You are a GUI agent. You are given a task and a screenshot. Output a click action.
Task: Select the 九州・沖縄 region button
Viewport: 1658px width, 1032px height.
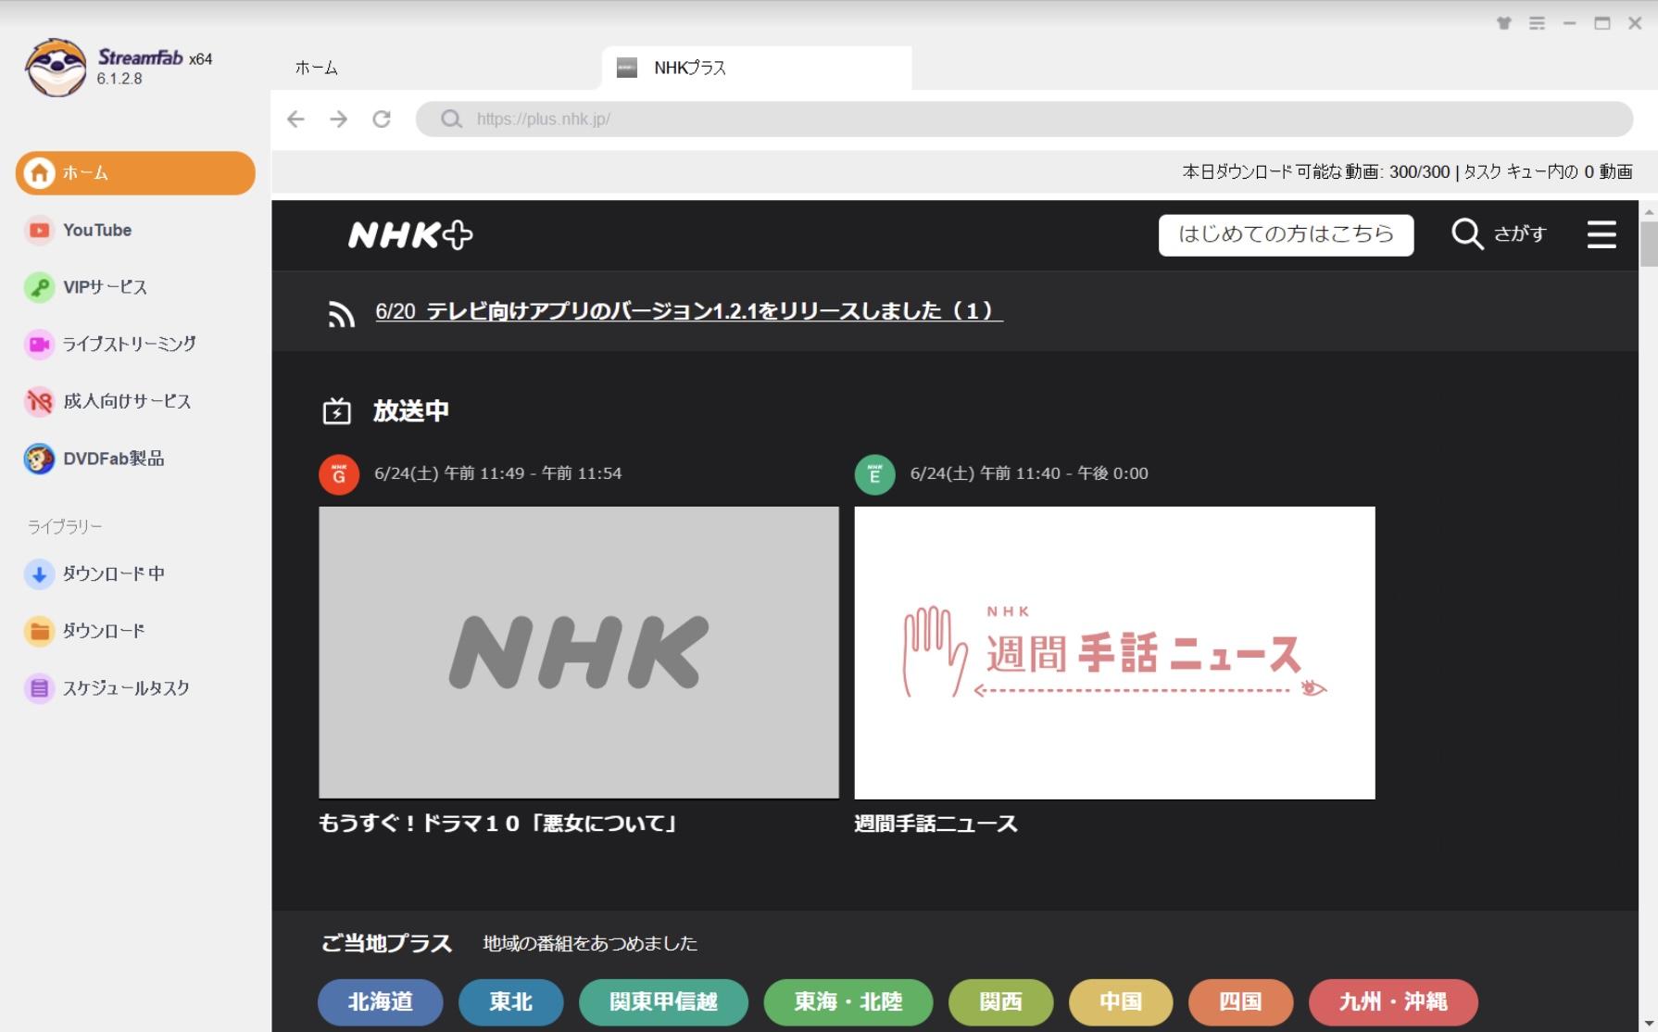(x=1393, y=1002)
